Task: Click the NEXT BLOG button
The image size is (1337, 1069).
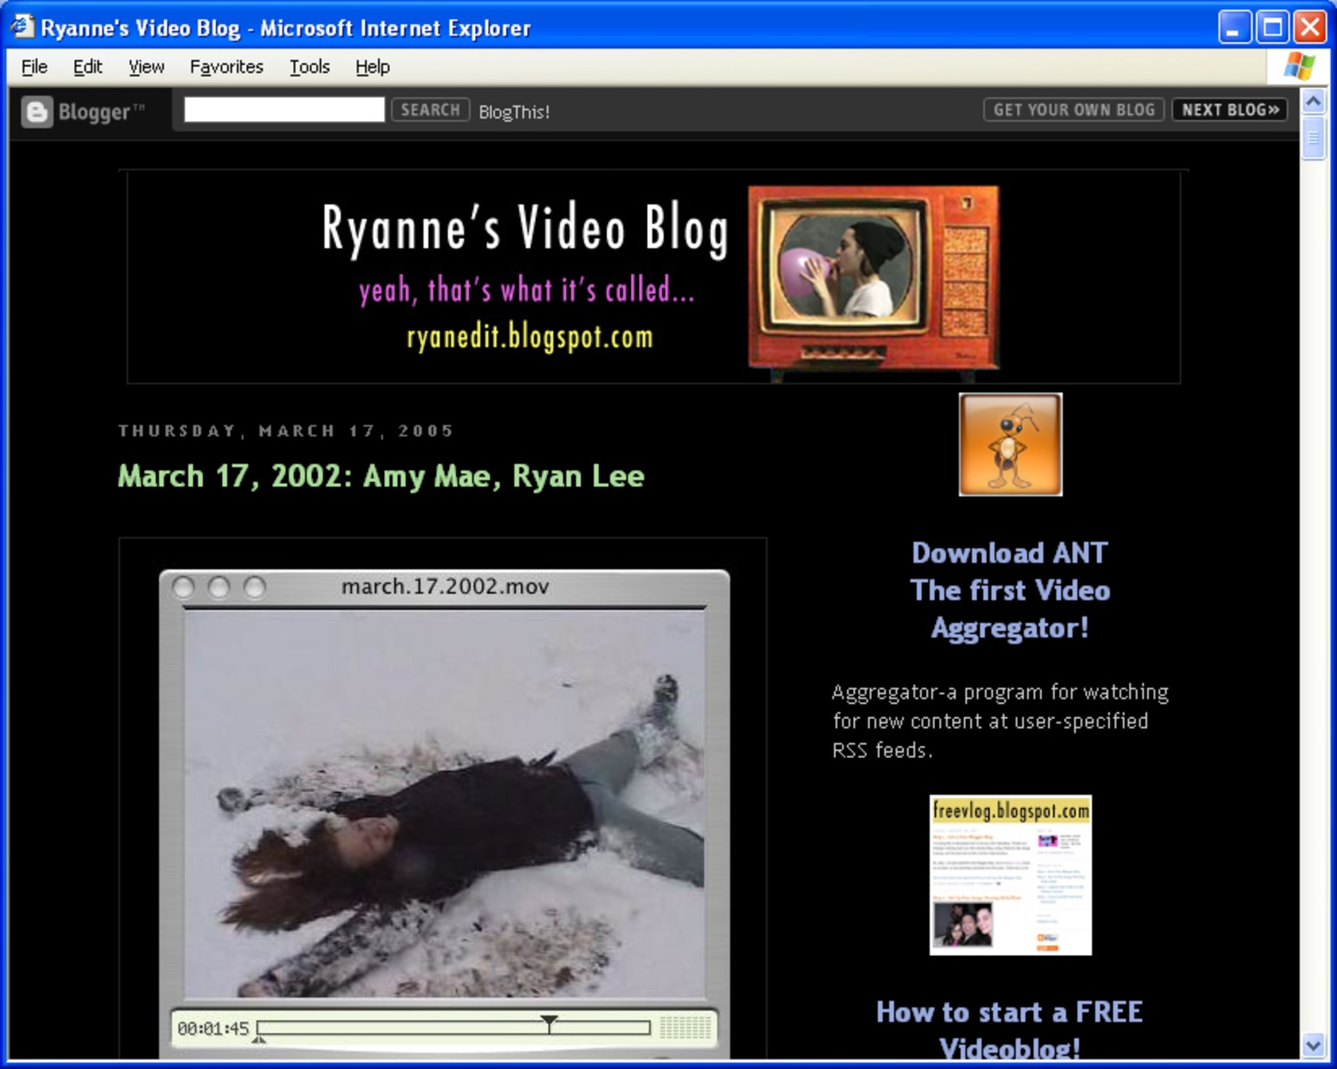Action: tap(1229, 110)
